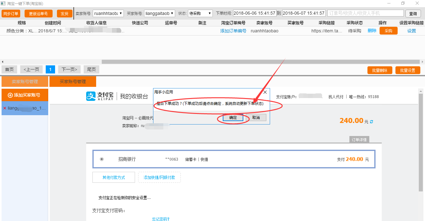
Task: Go to 尾页 page
Action: 91,69
